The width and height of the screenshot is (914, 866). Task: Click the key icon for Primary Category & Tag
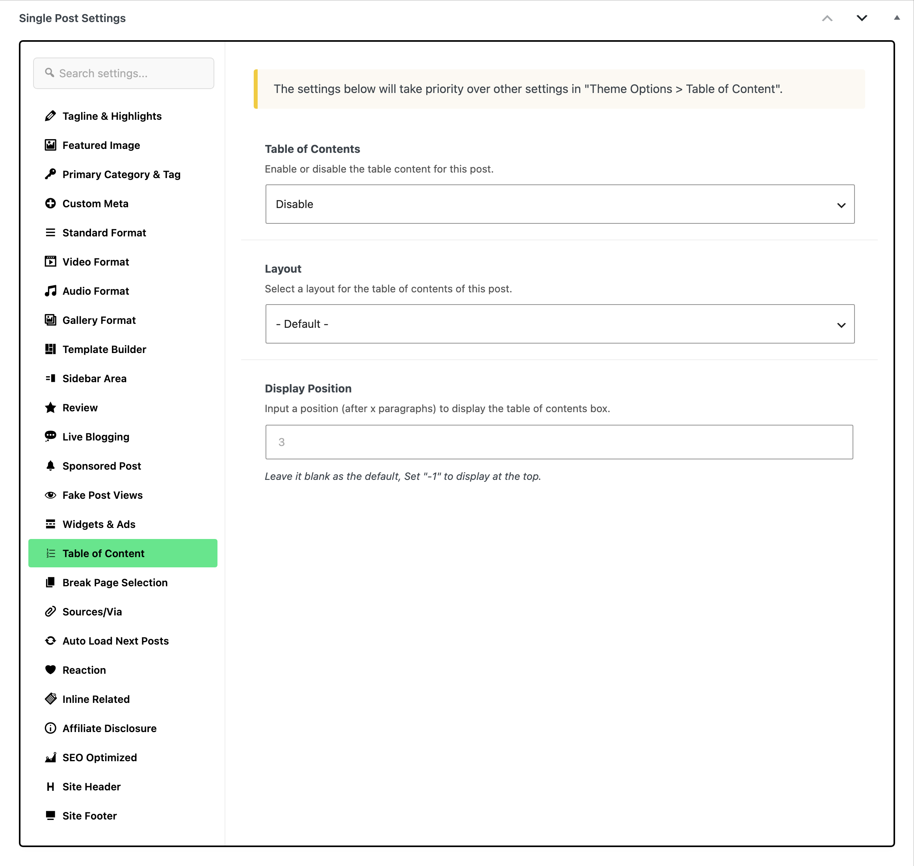click(50, 174)
